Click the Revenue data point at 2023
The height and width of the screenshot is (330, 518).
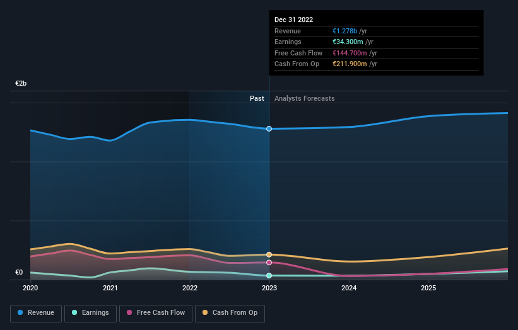coord(269,128)
